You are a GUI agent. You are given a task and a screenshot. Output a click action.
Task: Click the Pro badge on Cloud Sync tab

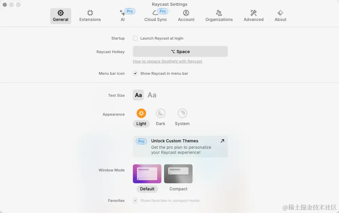coord(163,11)
